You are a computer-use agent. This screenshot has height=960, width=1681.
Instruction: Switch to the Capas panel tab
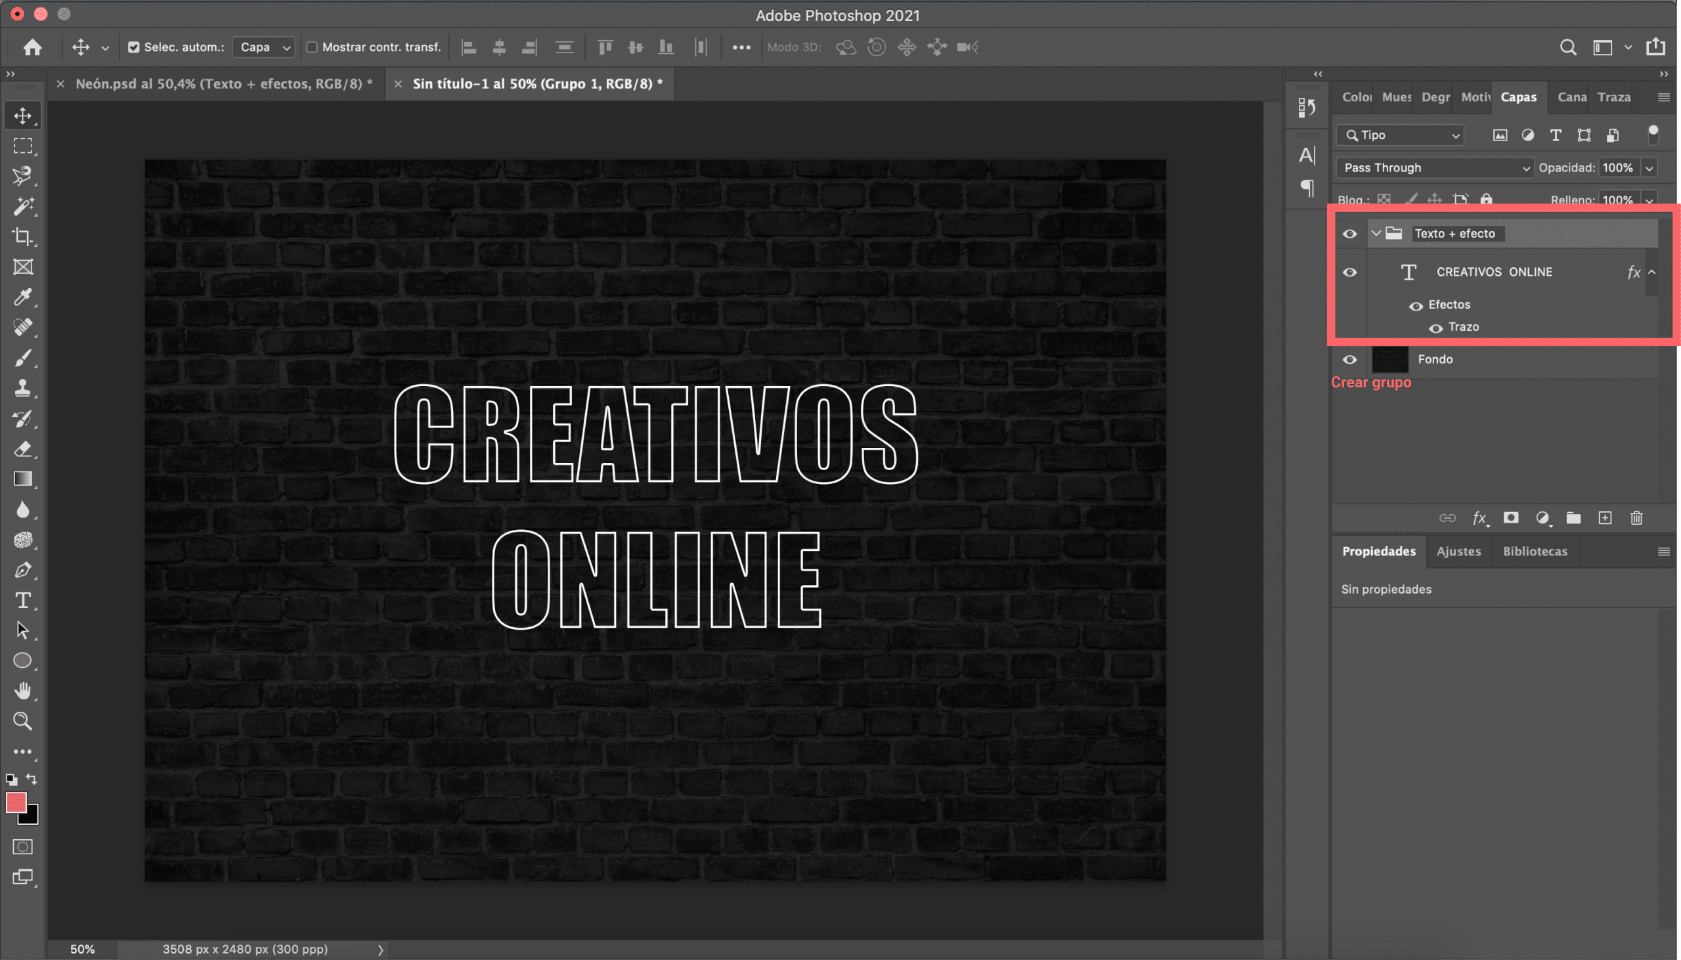[x=1518, y=97]
